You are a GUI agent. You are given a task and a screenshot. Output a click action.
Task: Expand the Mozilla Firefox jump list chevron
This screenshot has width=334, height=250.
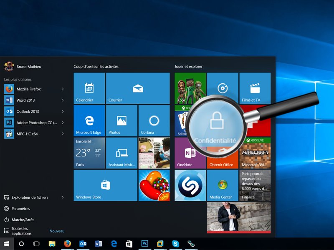pos(63,89)
